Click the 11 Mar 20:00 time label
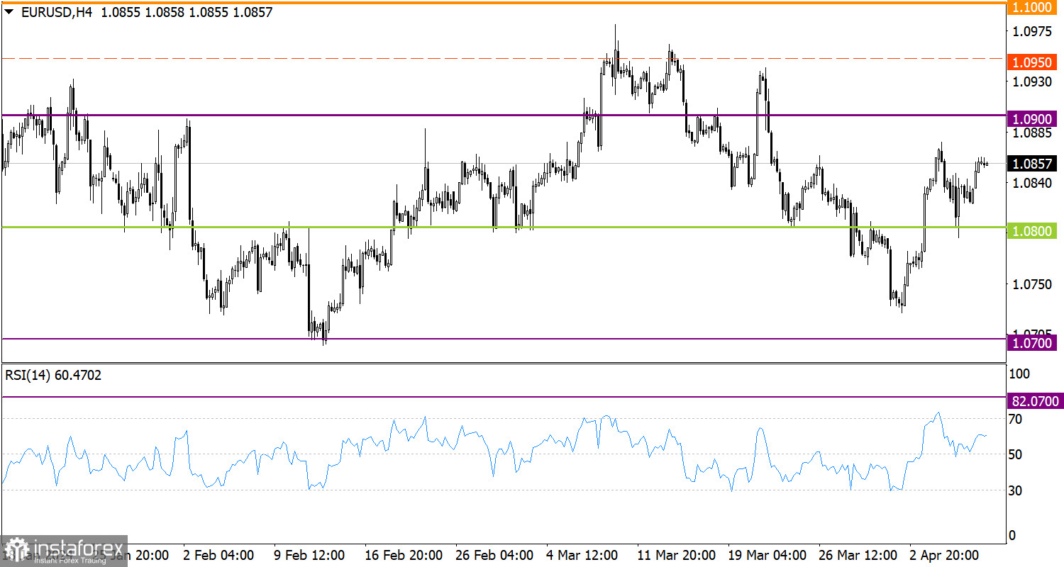Image resolution: width=1064 pixels, height=567 pixels. pos(677,554)
